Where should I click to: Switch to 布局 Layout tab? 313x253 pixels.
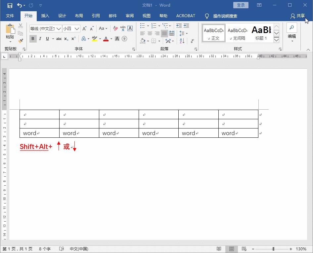[x=79, y=16]
